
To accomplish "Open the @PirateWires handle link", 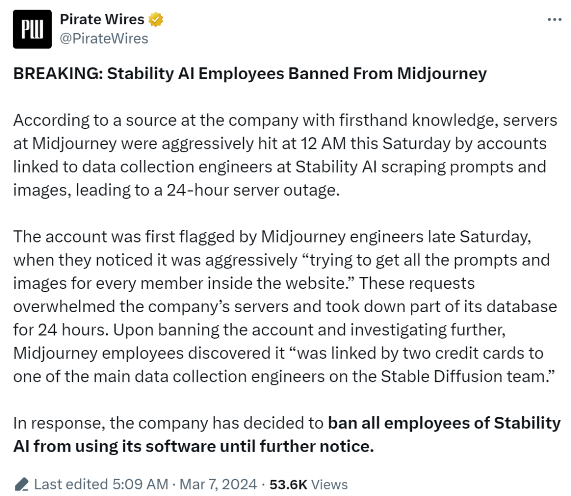I will click(x=104, y=39).
